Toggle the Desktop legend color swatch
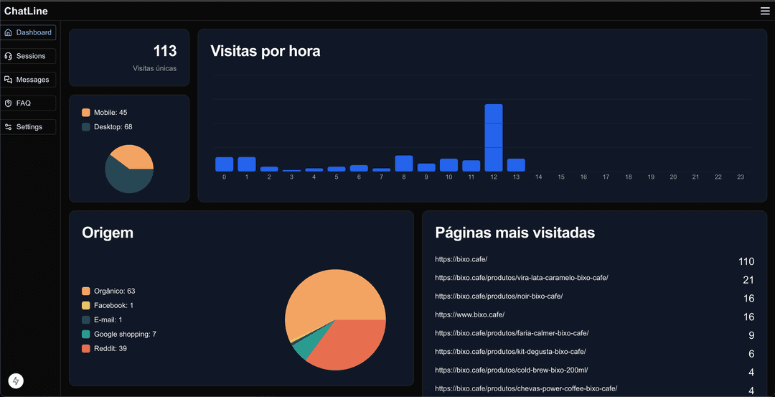 tap(86, 127)
